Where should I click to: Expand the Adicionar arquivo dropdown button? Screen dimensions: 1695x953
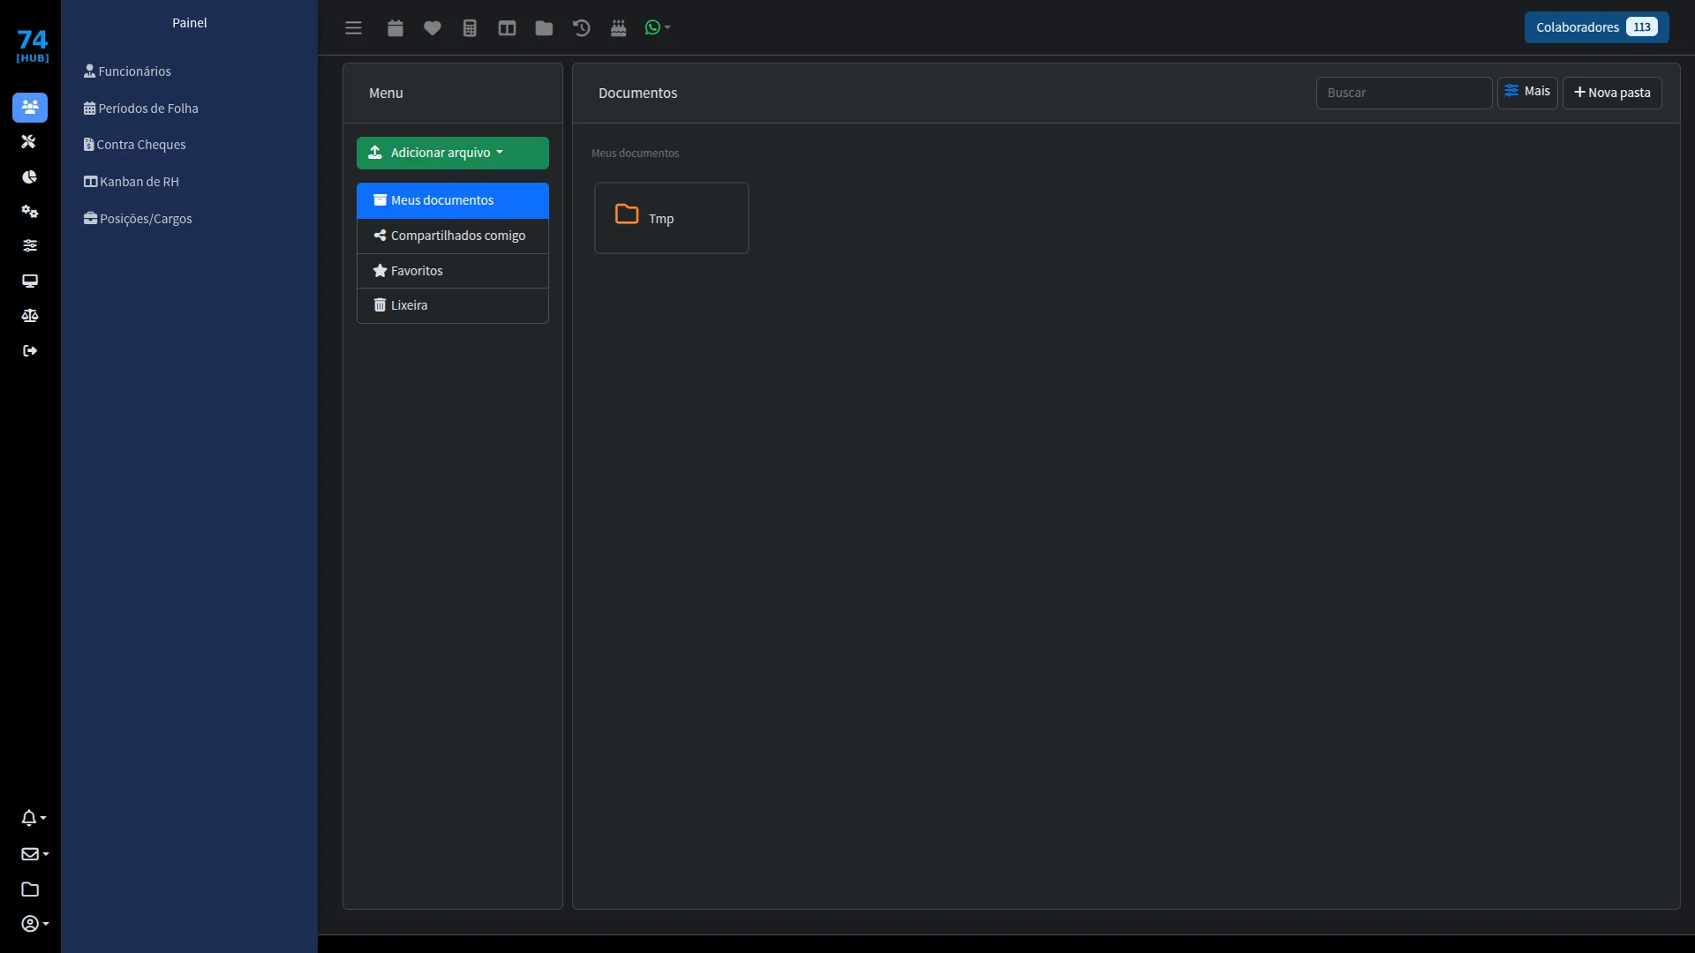pos(453,153)
